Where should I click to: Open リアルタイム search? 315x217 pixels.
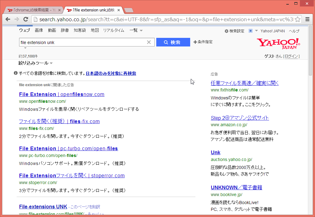pos(114,30)
